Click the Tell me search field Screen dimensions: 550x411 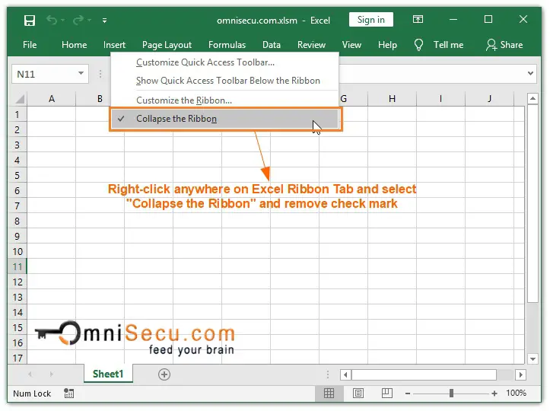(x=448, y=45)
